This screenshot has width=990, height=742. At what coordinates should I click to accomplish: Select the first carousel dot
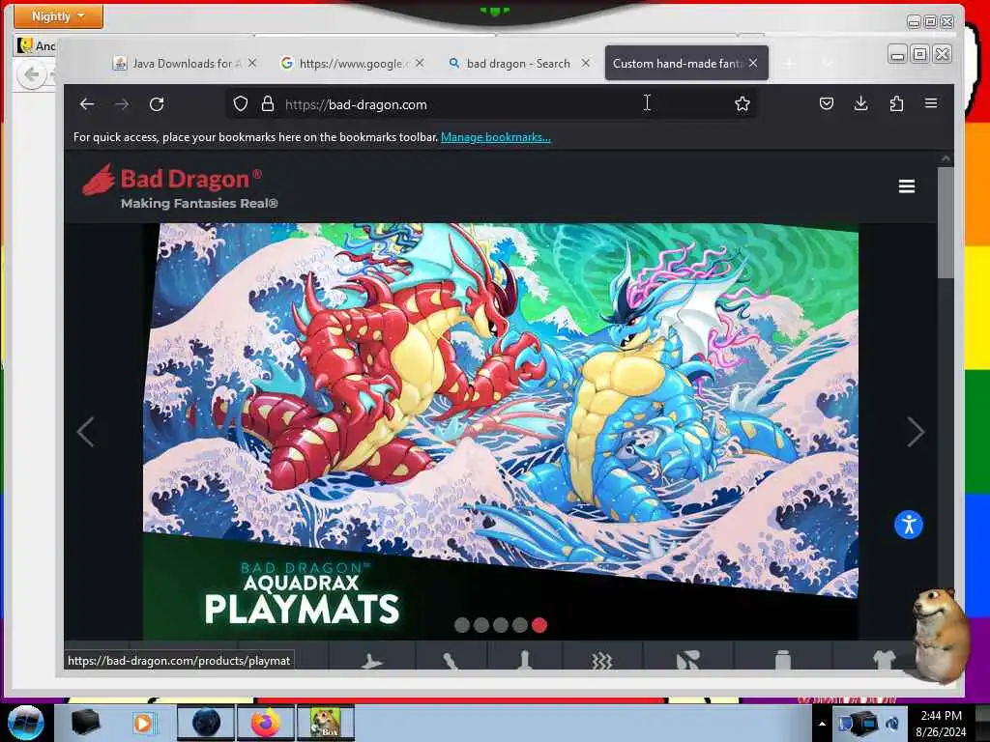tap(462, 625)
